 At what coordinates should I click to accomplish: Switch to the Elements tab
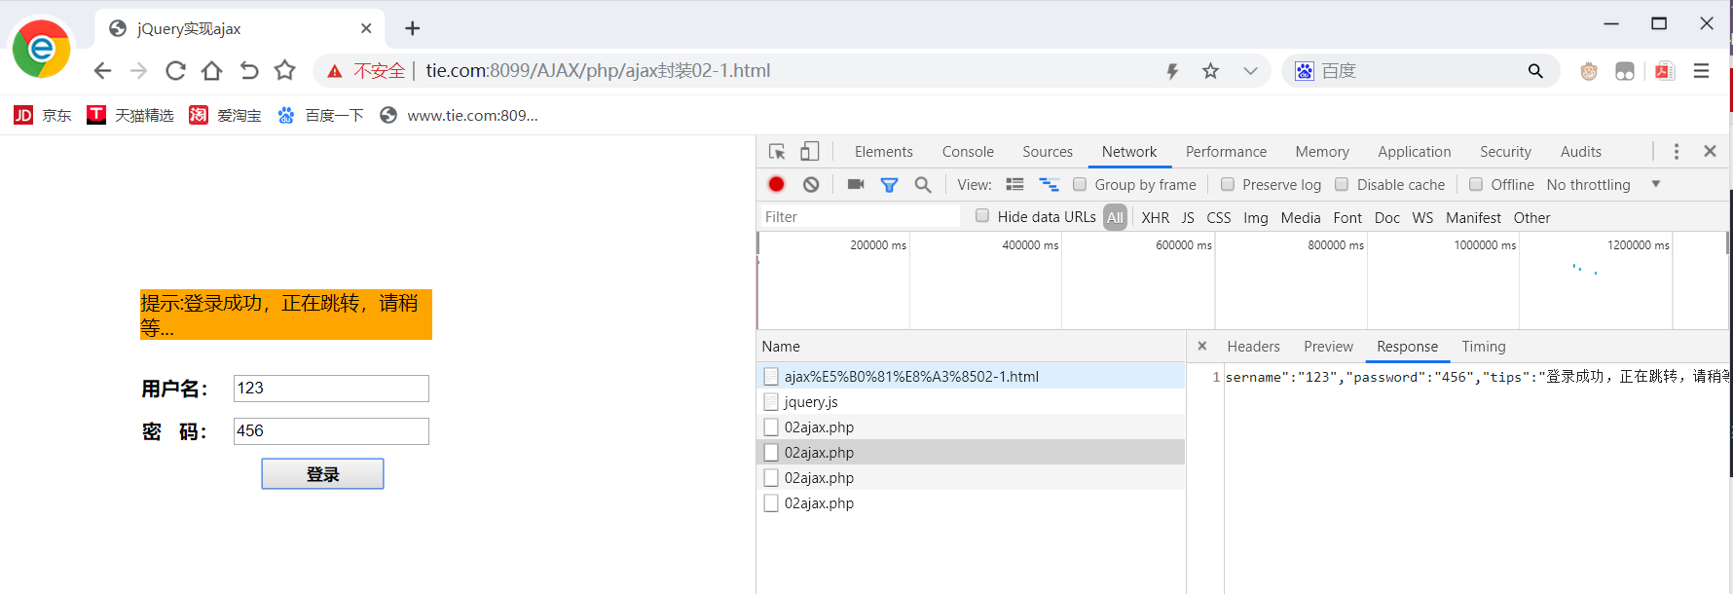(x=883, y=151)
